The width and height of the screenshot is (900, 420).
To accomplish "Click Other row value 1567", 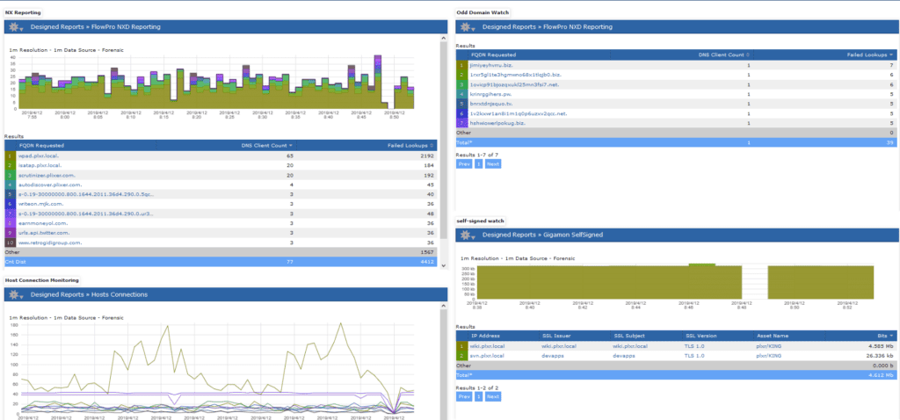I will (426, 252).
